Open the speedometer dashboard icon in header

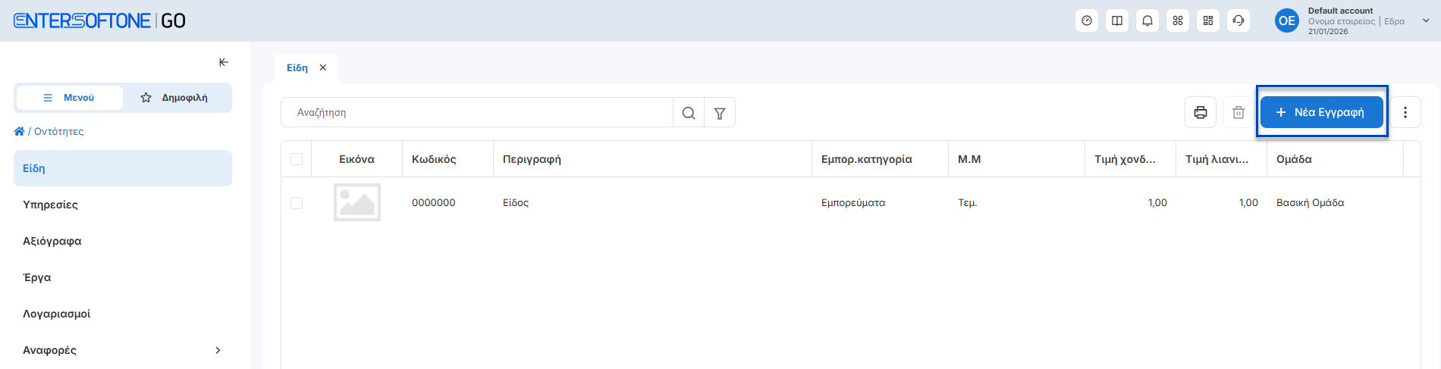point(1087,20)
